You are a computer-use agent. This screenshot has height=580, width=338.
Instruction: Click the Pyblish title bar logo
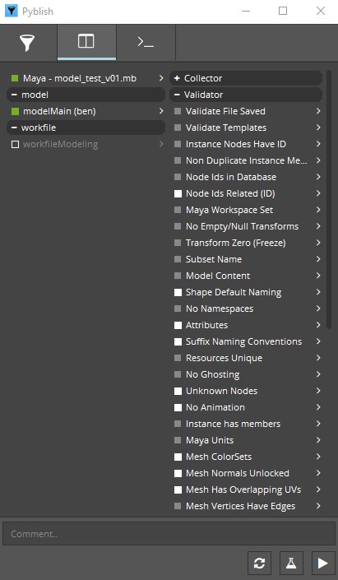[x=11, y=11]
